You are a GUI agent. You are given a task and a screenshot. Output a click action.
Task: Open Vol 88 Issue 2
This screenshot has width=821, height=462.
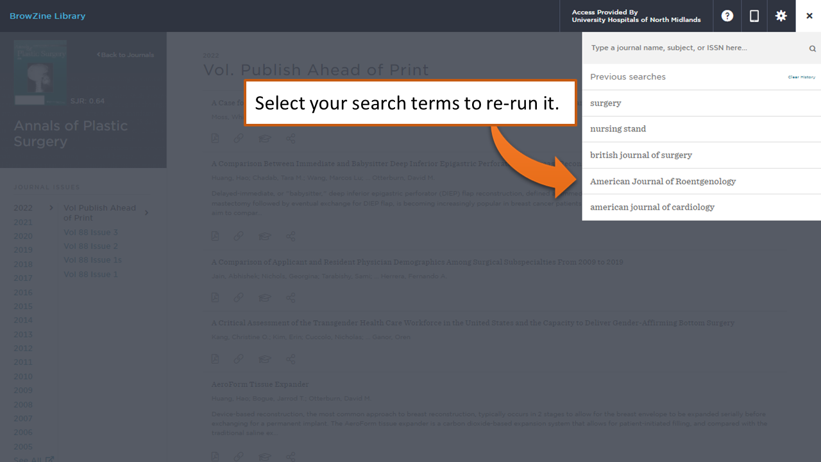coord(91,246)
